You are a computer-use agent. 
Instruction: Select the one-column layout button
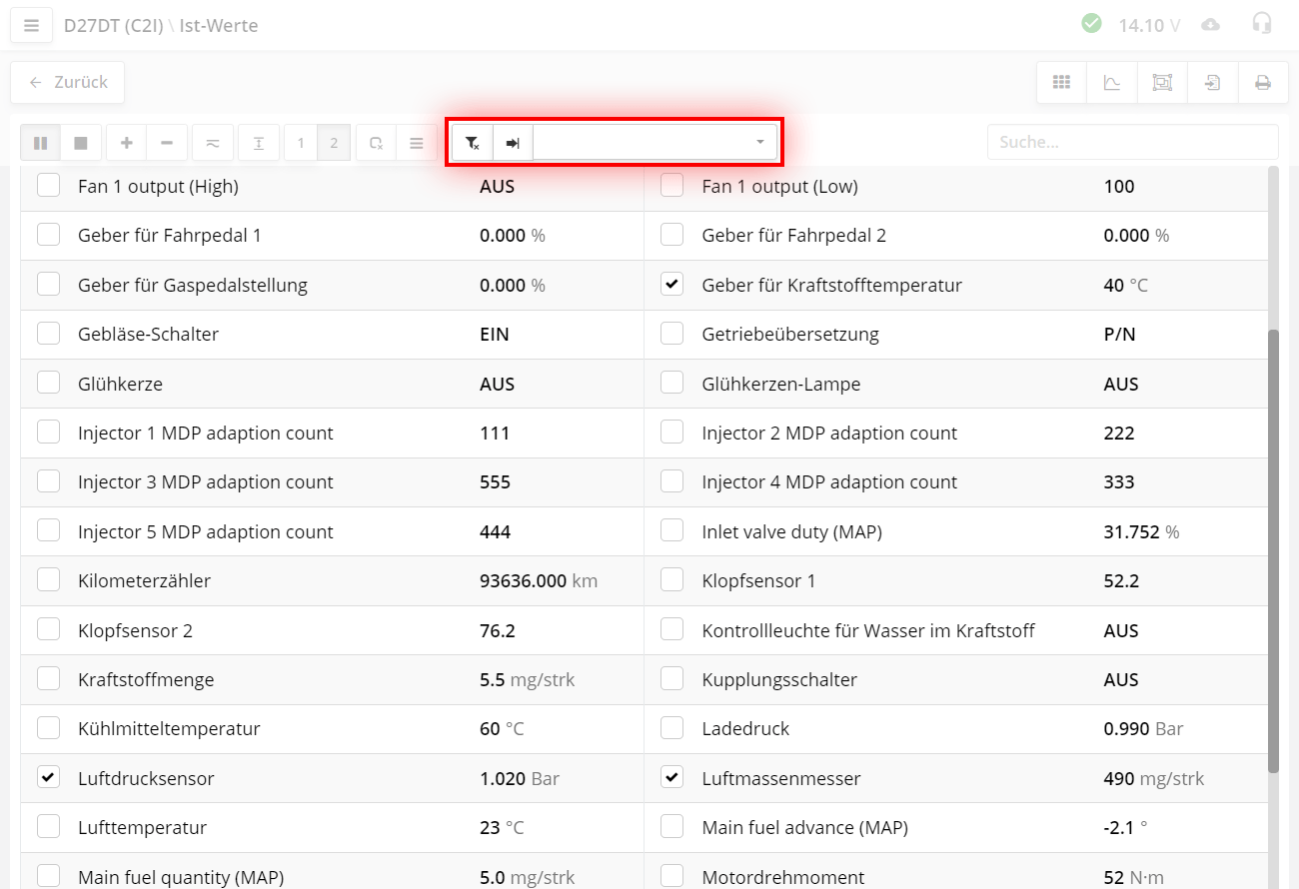[301, 143]
